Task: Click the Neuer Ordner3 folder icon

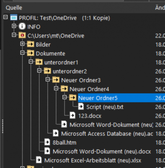Action: [x=56, y=80]
